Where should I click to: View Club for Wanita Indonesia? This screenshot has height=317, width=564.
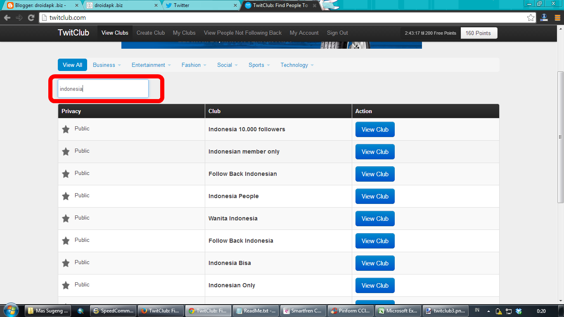click(x=375, y=219)
